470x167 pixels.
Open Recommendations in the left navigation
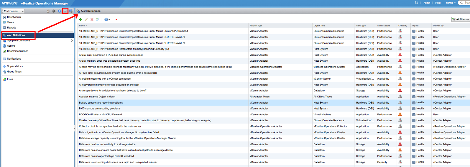coord(18,51)
